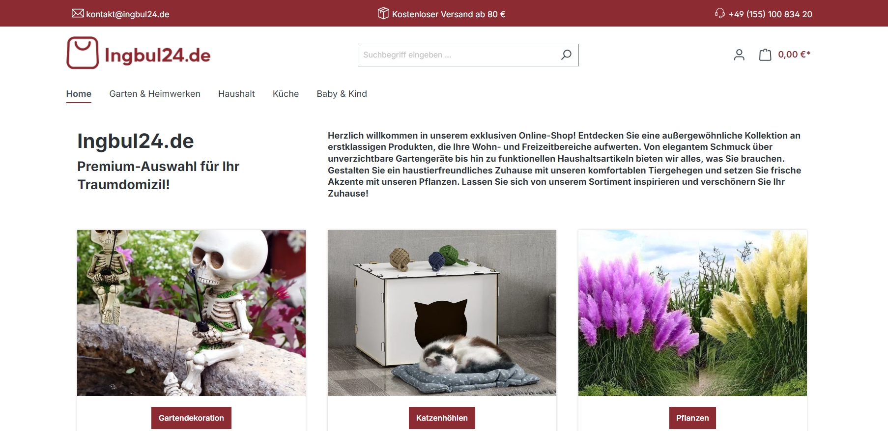Viewport: 888px width, 431px height.
Task: Select the Home menu item
Action: [x=79, y=94]
